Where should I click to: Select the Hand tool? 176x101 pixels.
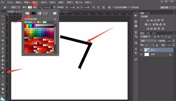[x=3, y=89]
